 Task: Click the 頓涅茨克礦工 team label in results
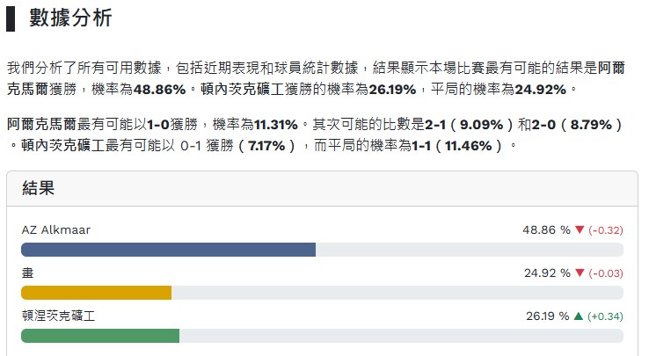(x=58, y=316)
